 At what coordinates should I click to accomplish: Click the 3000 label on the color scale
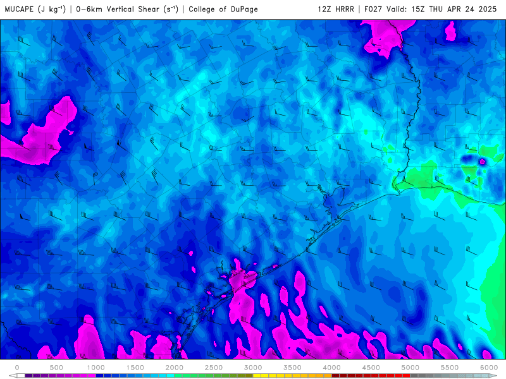(254, 368)
